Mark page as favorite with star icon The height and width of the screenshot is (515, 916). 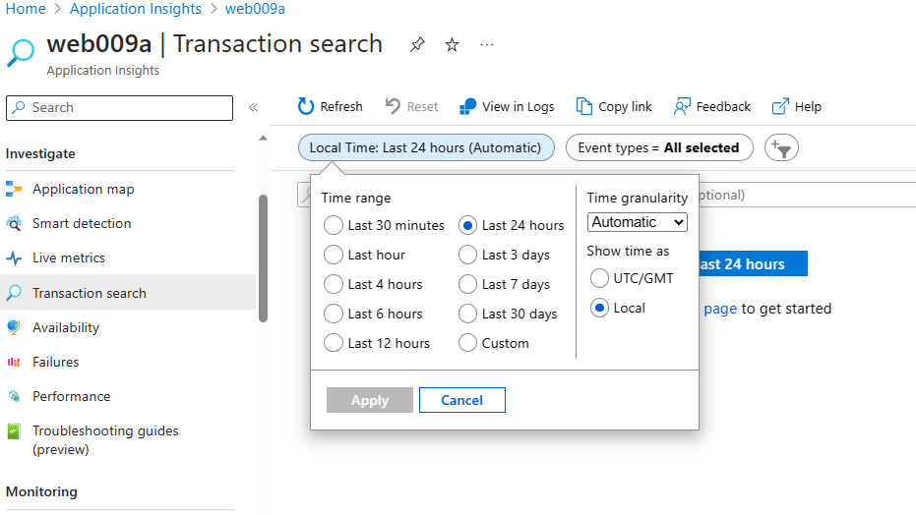coord(453,45)
